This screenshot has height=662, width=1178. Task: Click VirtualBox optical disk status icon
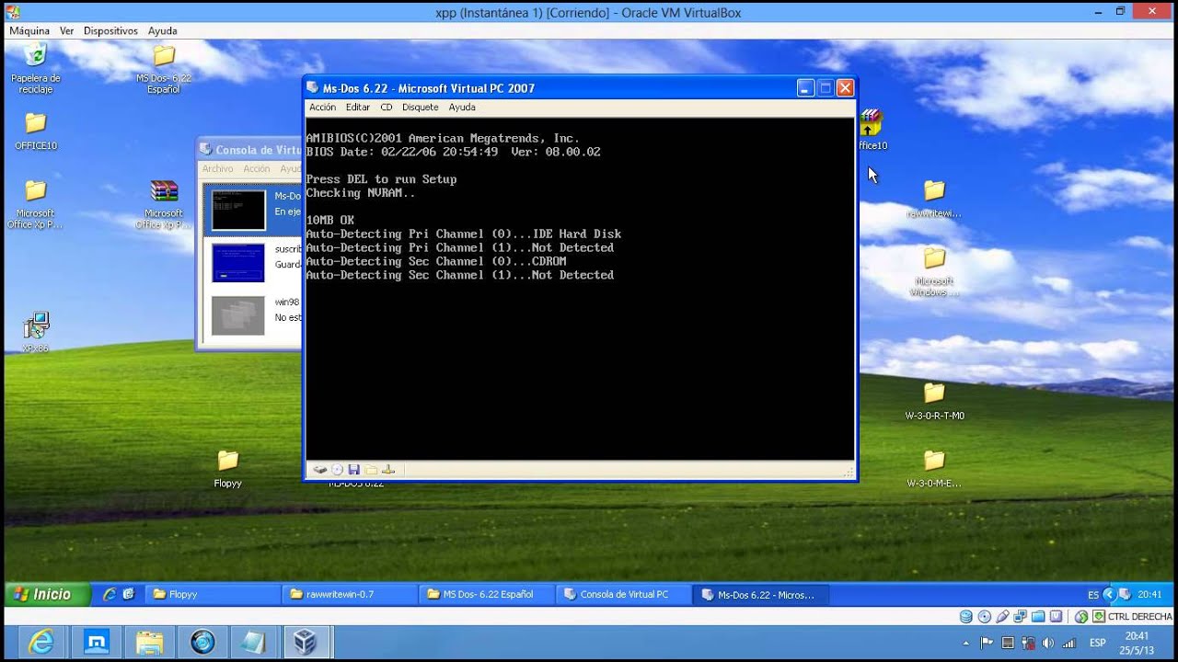[x=984, y=616]
